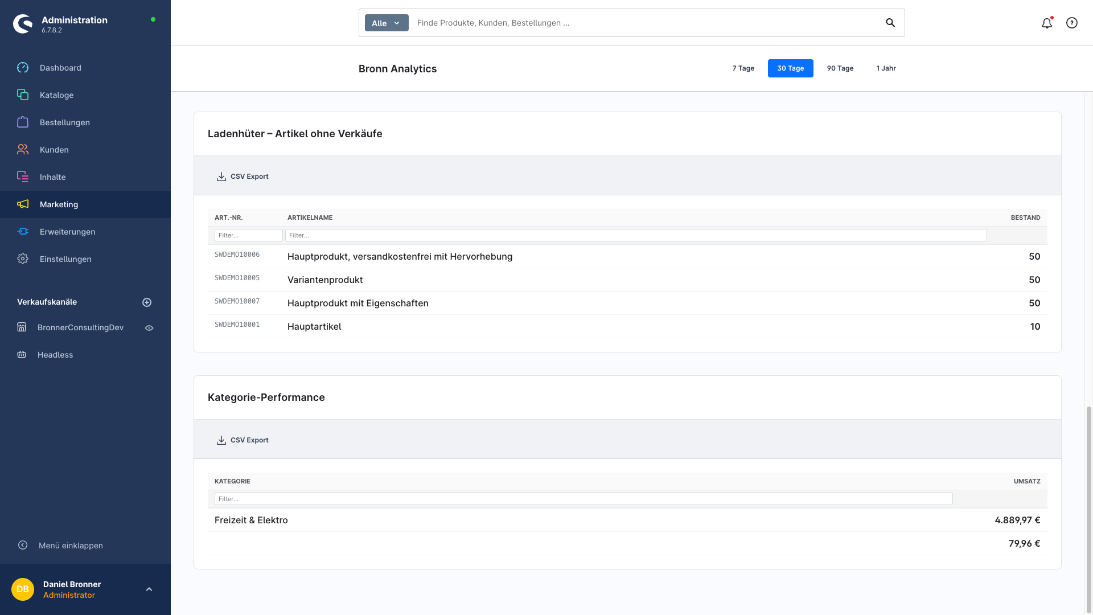Select the 7 Tage time range

click(743, 68)
